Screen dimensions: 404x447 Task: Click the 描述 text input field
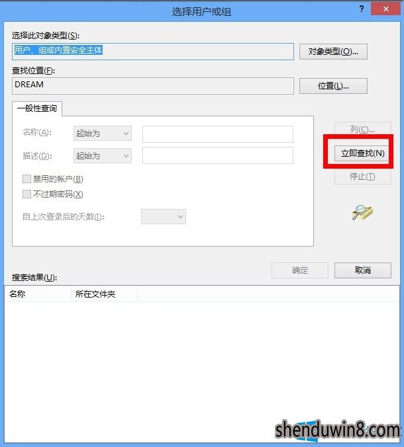[218, 155]
